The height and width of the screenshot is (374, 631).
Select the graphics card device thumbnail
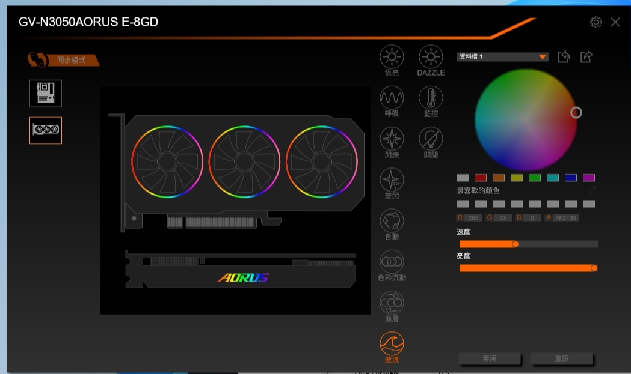click(x=46, y=130)
